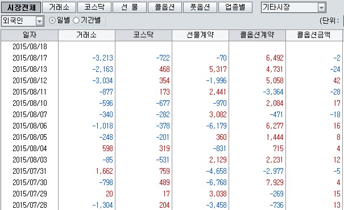Select the 2015/08/17 date row
The image size is (344, 210).
coord(172,58)
